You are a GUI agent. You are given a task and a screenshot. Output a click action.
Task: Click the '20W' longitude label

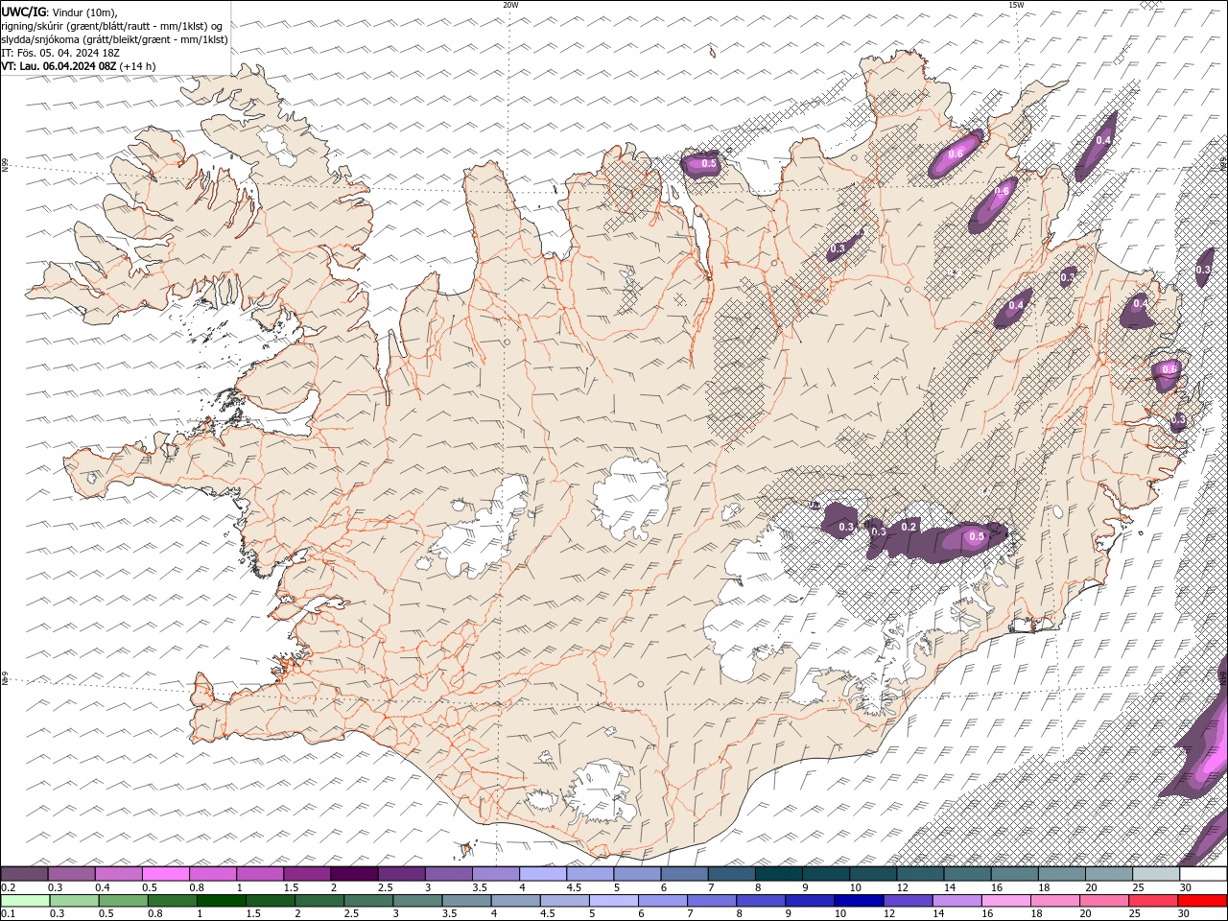[510, 5]
